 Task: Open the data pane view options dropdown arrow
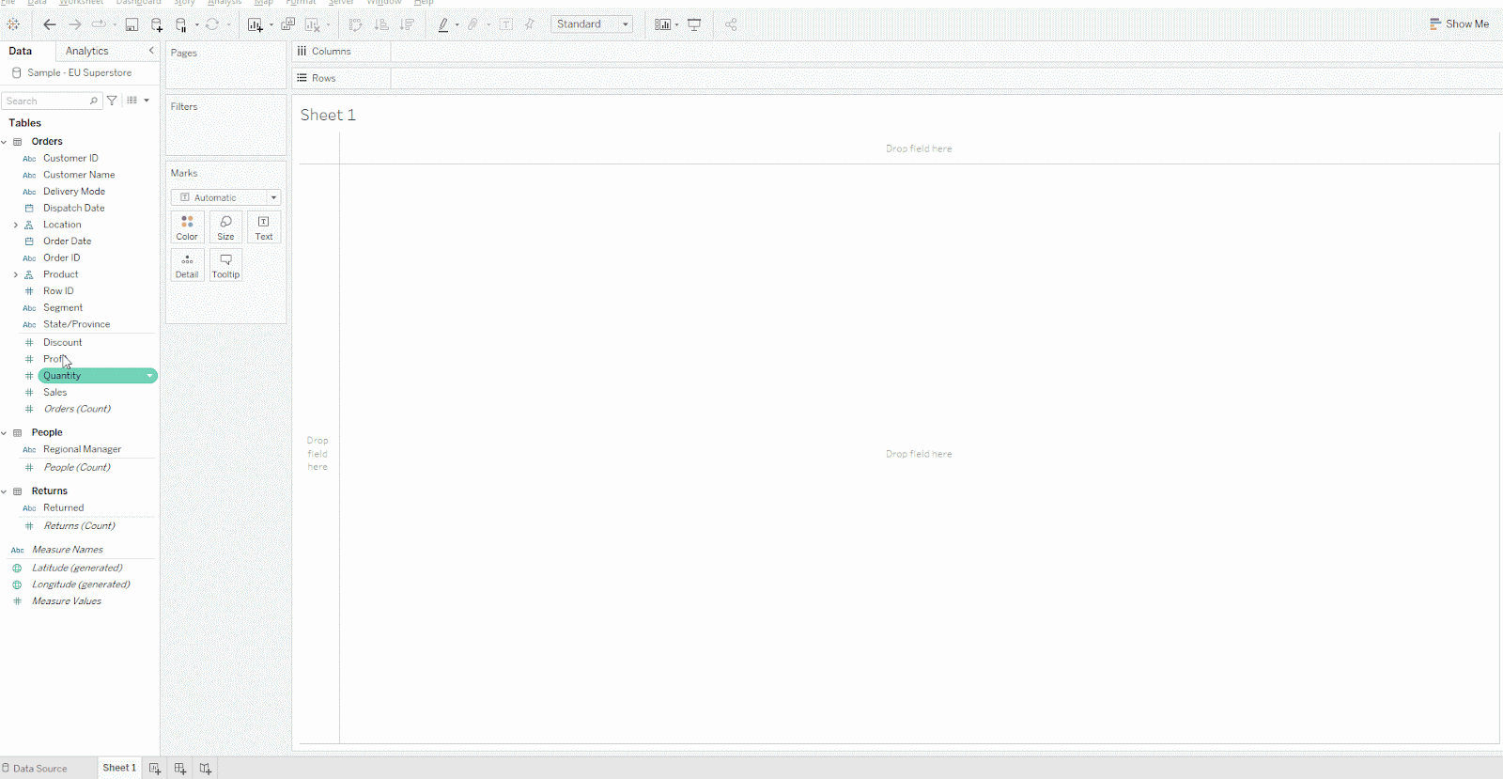(x=147, y=101)
